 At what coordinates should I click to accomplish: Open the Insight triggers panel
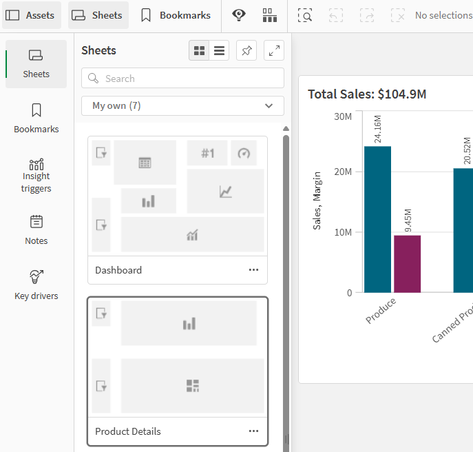(36, 175)
